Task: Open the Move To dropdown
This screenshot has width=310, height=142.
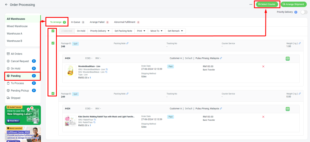Action: pyautogui.click(x=157, y=31)
